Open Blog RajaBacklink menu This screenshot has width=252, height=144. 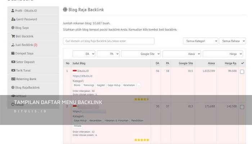33,87
